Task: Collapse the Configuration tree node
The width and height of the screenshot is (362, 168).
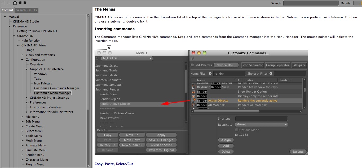Action: click(22, 60)
